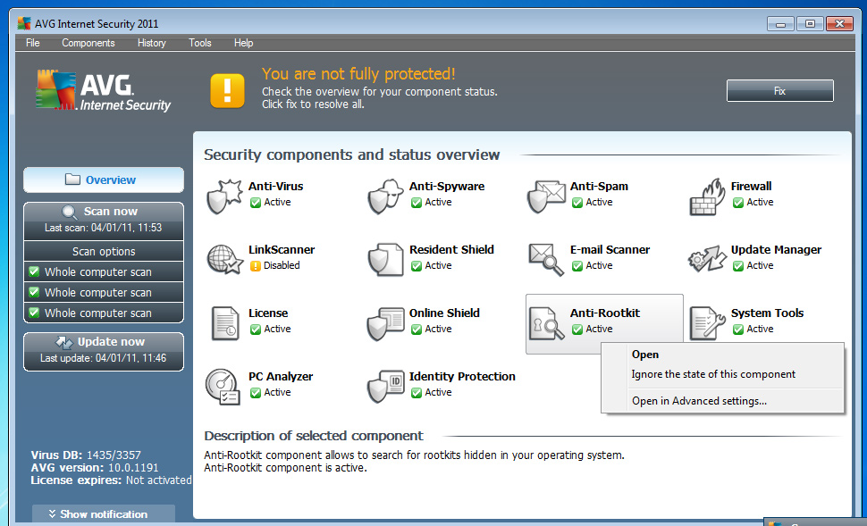The height and width of the screenshot is (526, 867).
Task: Run the Update now button
Action: 104,351
